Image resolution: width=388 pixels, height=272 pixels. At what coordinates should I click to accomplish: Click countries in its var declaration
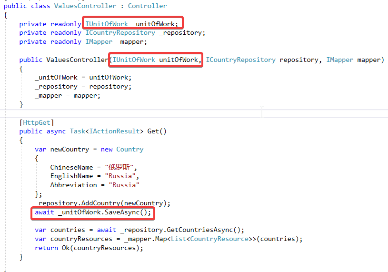coord(68,230)
